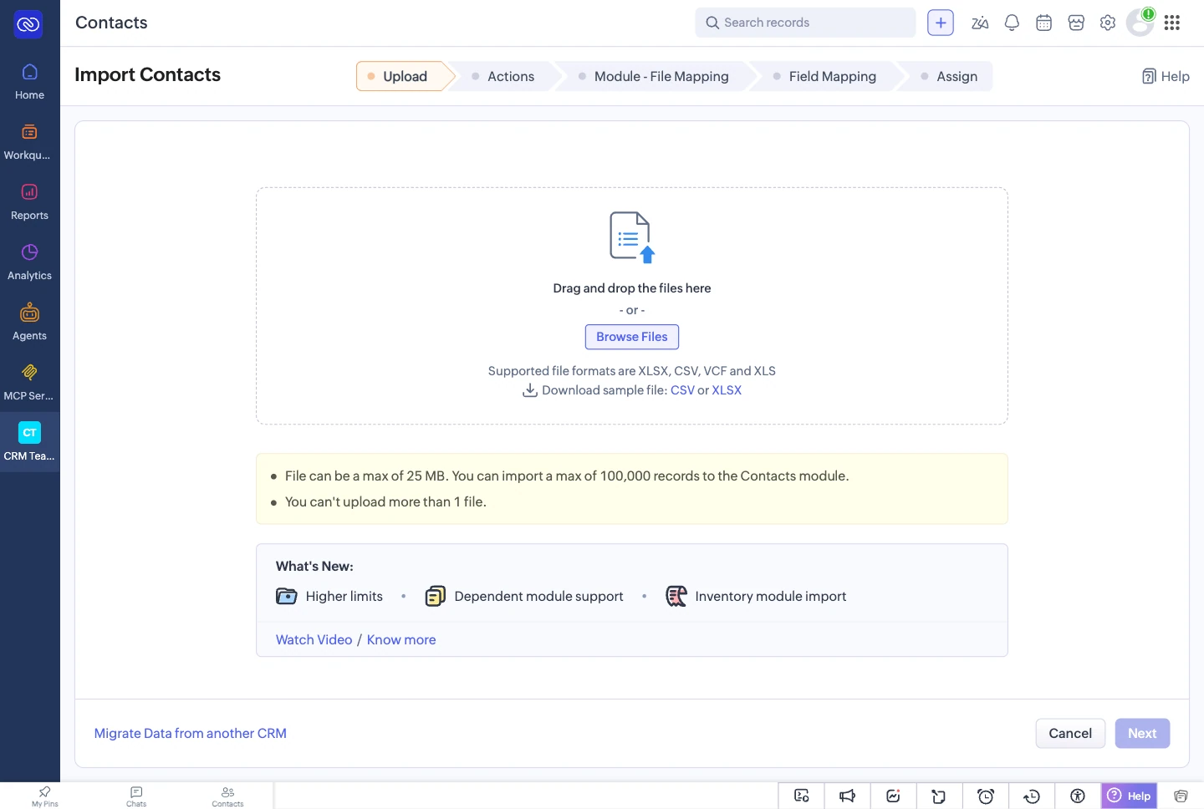Click the announcements megaphone icon

(847, 796)
